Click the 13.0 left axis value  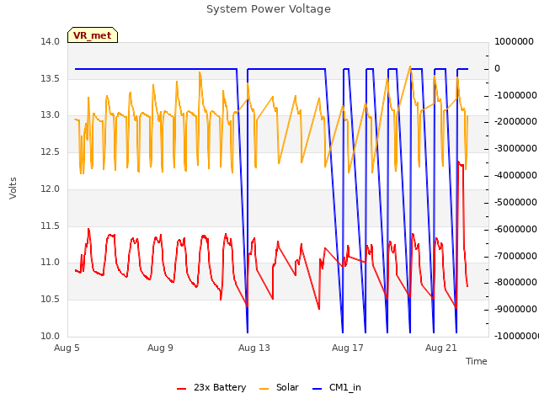pyautogui.click(x=51, y=115)
